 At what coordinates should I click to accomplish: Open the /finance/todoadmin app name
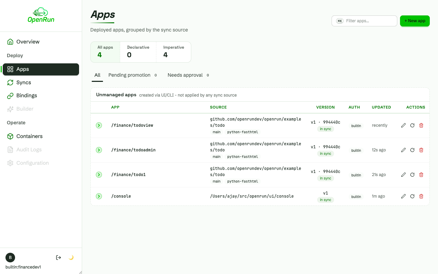tap(133, 150)
